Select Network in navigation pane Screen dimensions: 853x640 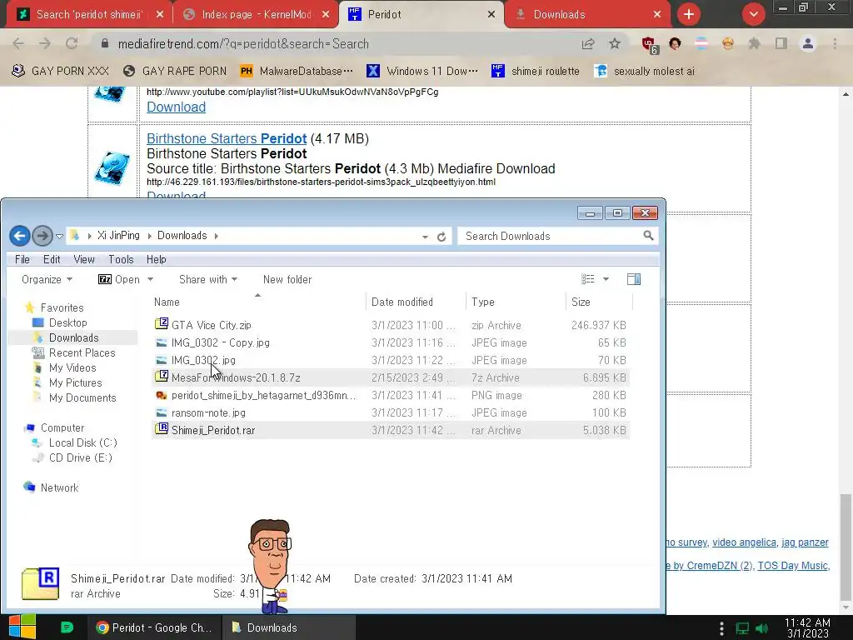[59, 487]
